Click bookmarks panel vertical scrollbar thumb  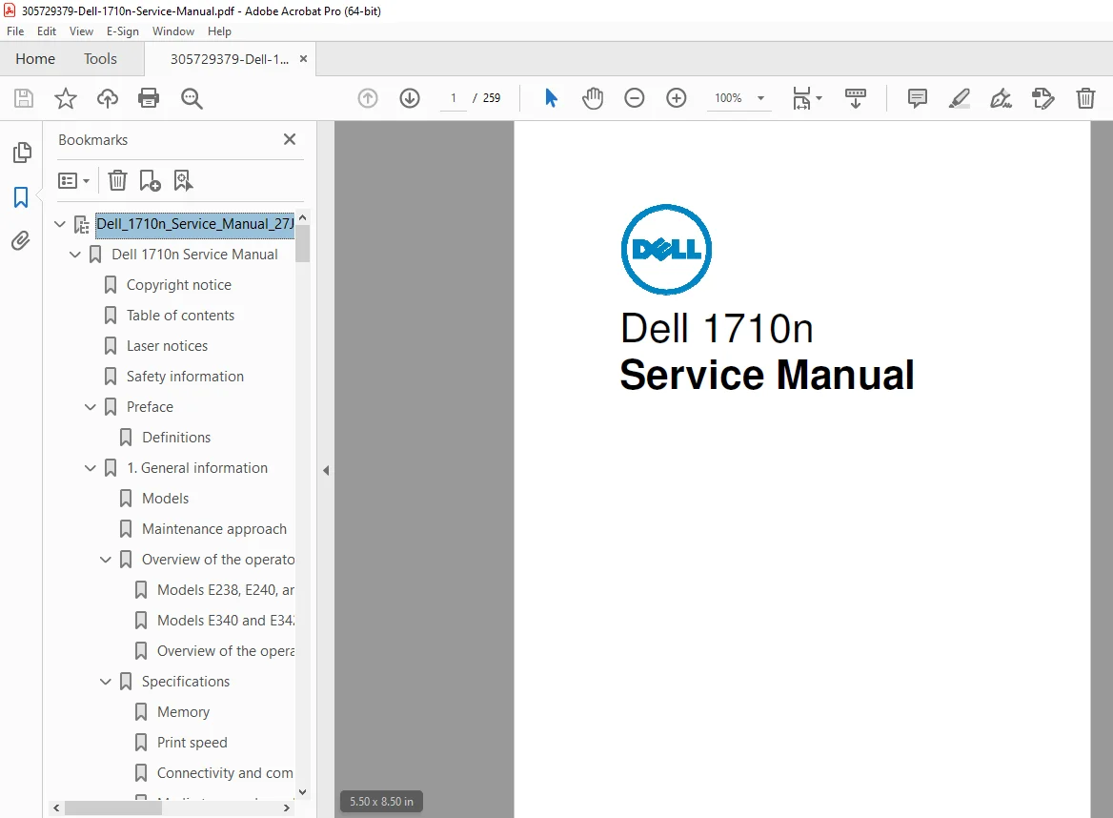tap(302, 243)
